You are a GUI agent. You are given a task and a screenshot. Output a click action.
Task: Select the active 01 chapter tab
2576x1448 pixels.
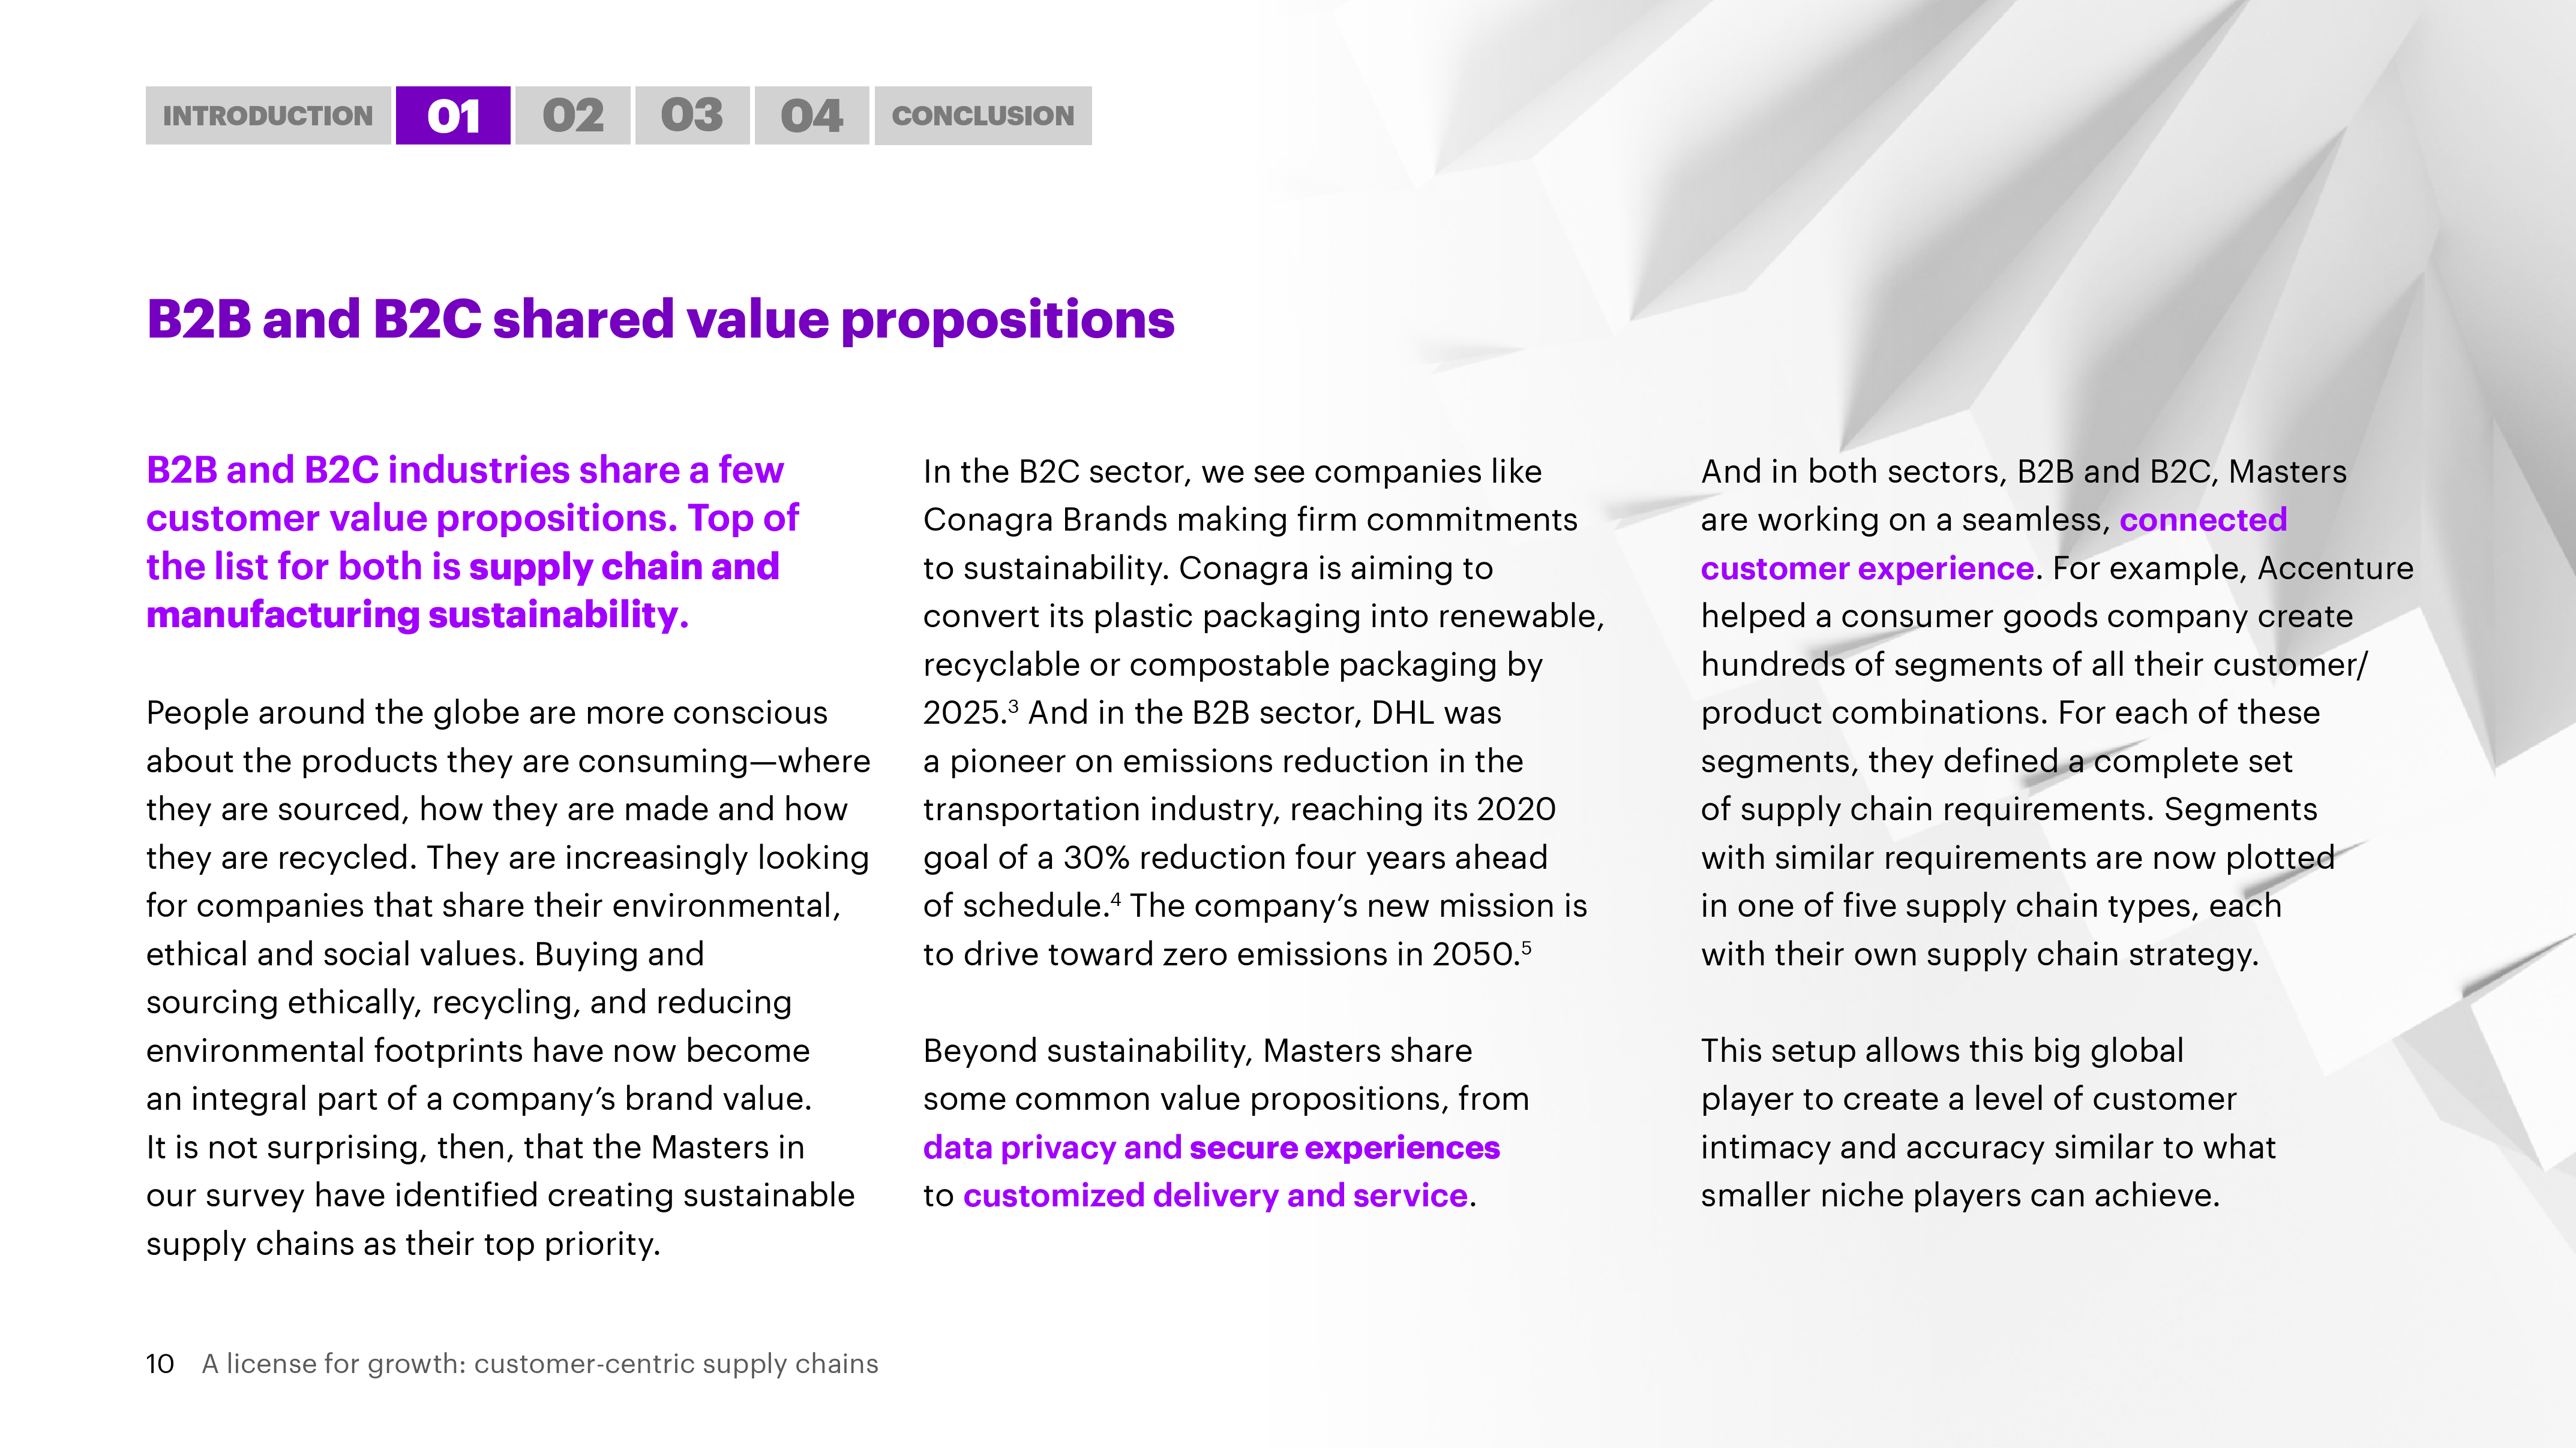(453, 116)
